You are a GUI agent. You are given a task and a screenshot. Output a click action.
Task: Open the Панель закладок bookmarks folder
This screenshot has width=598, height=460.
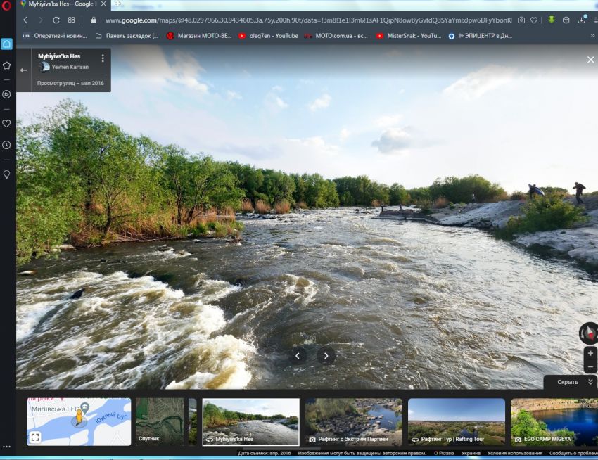point(127,36)
